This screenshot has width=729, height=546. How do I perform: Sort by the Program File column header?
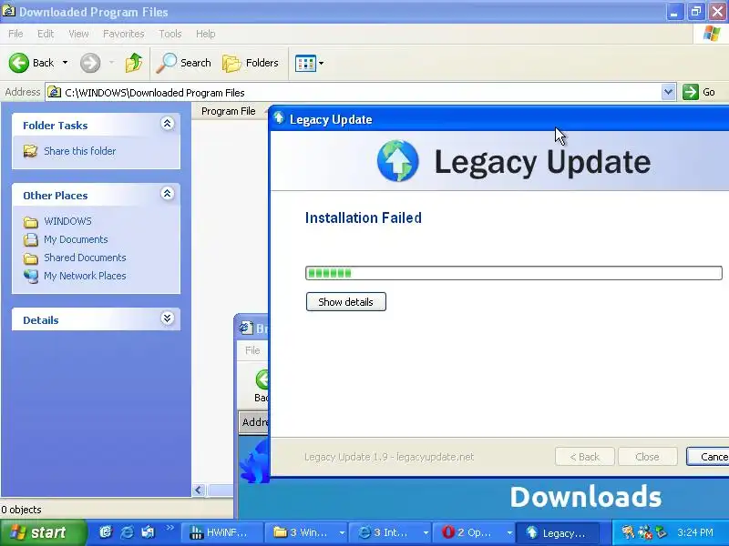pyautogui.click(x=229, y=111)
